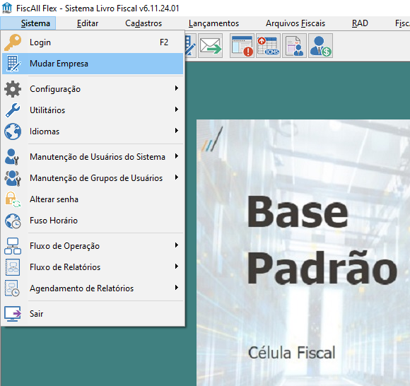Click the document with person toolbar icon
The height and width of the screenshot is (386, 410).
(x=295, y=46)
